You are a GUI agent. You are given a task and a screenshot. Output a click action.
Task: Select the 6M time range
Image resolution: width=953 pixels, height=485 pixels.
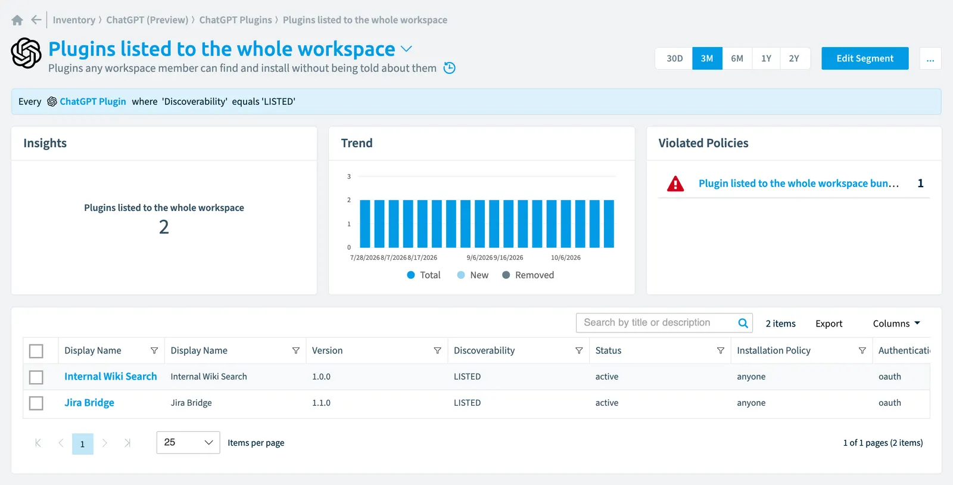click(x=737, y=58)
